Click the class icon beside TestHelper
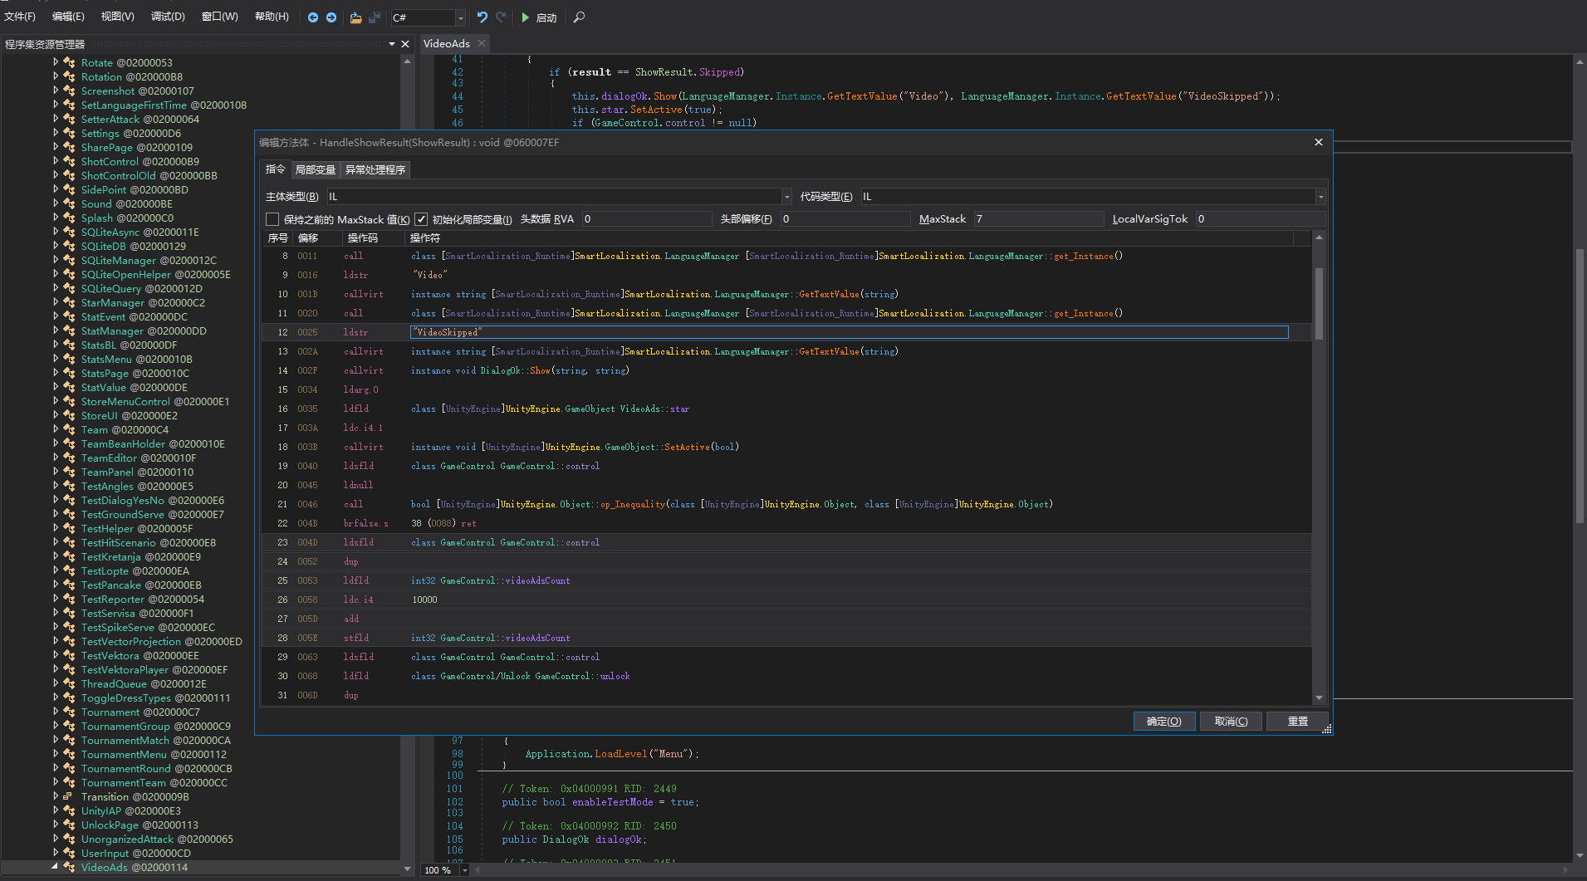Image resolution: width=1587 pixels, height=881 pixels. [70, 528]
